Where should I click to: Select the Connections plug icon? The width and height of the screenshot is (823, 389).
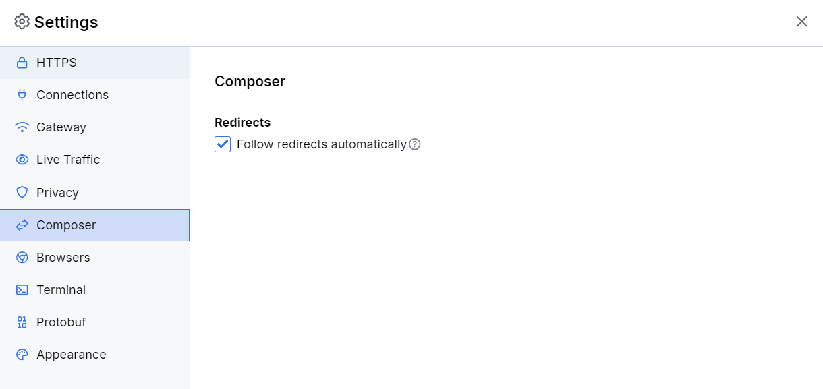[22, 94]
